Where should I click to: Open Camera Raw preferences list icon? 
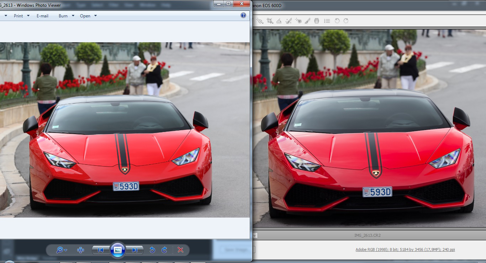pyautogui.click(x=327, y=21)
